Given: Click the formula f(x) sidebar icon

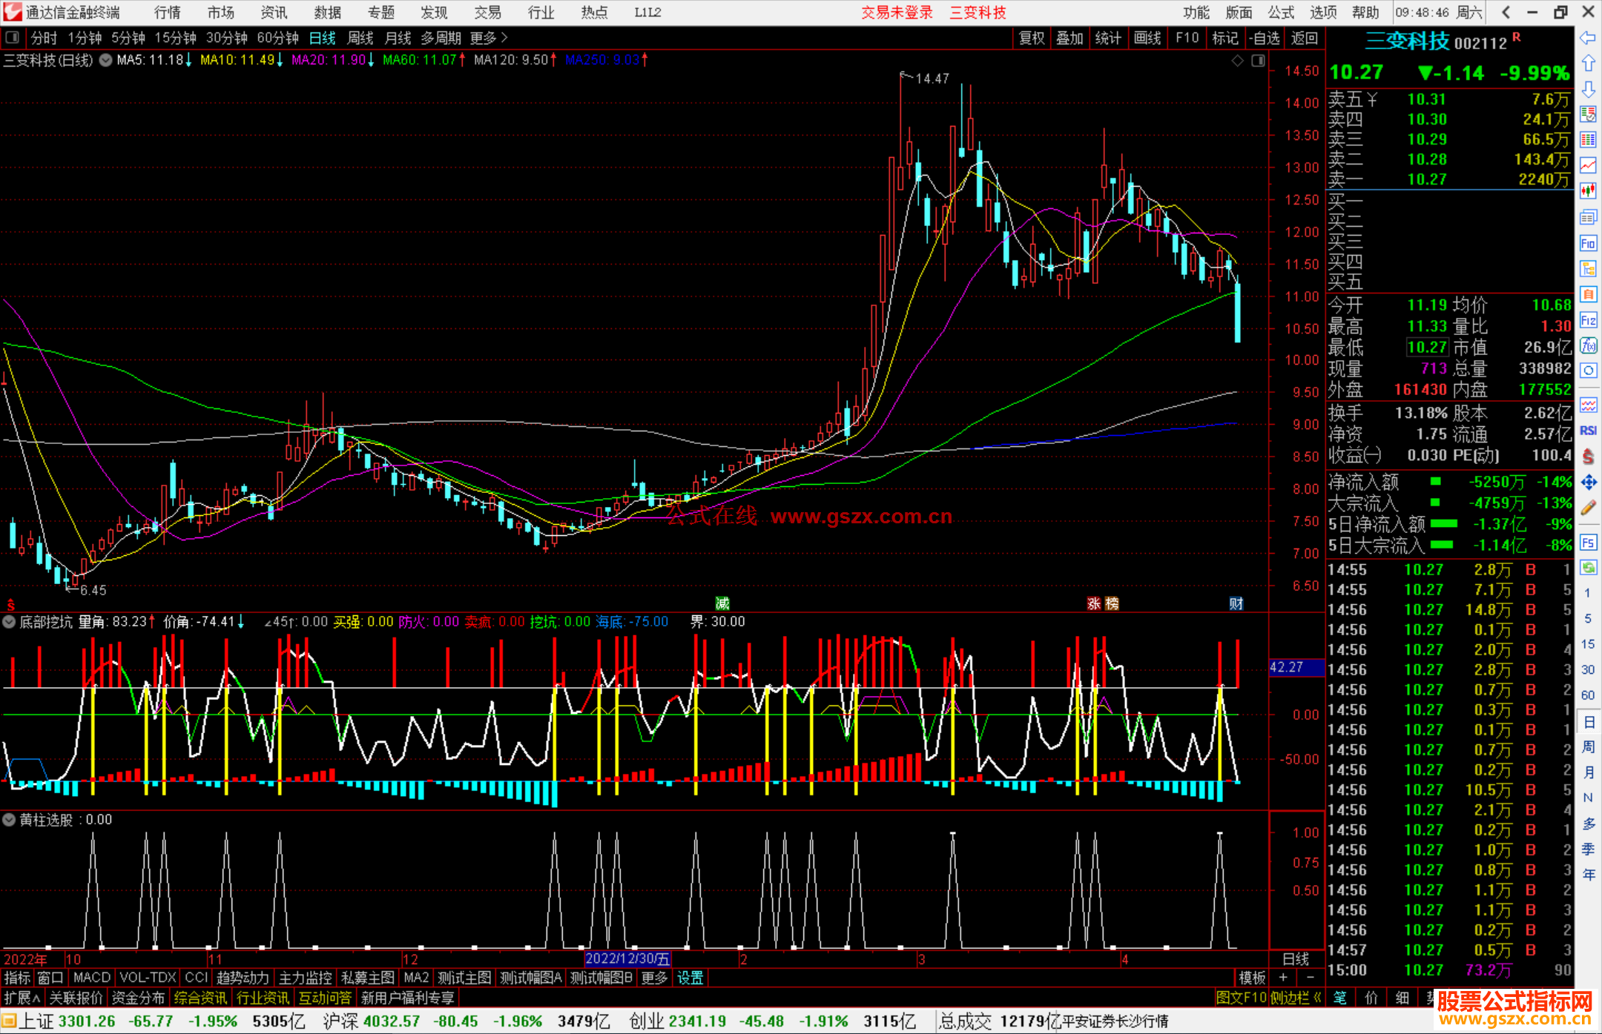Looking at the screenshot, I should click(x=1588, y=345).
